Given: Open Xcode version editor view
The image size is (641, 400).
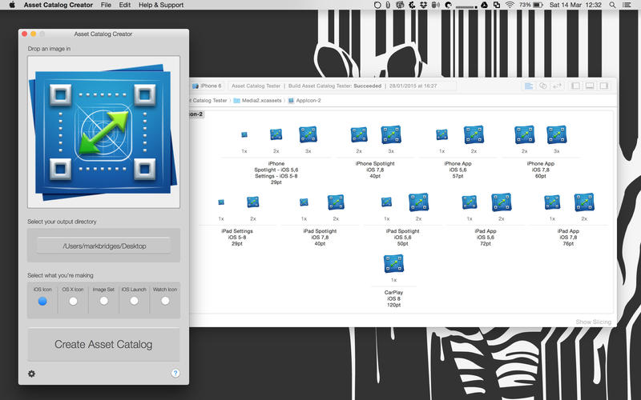Looking at the screenshot, I should click(557, 86).
